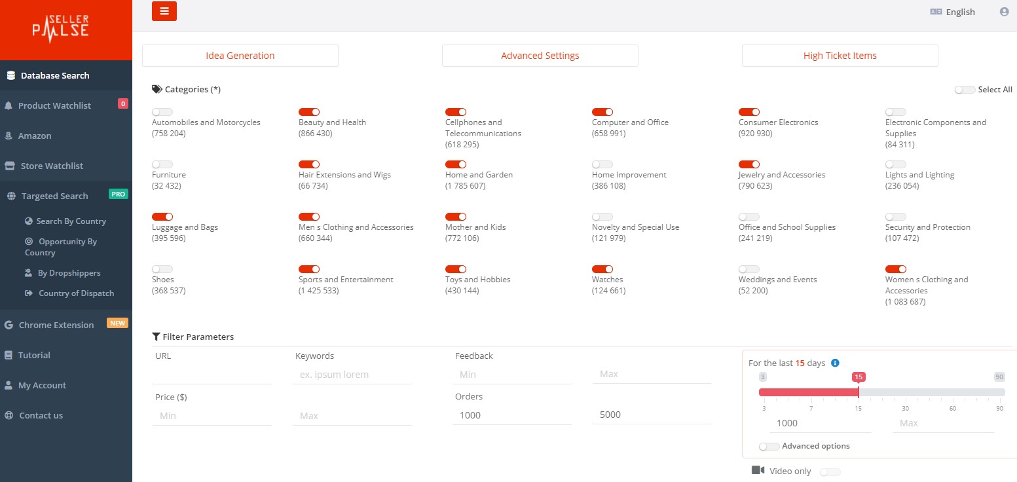Image resolution: width=1017 pixels, height=482 pixels.
Task: Open Contact us from the sidebar
Action: point(41,415)
